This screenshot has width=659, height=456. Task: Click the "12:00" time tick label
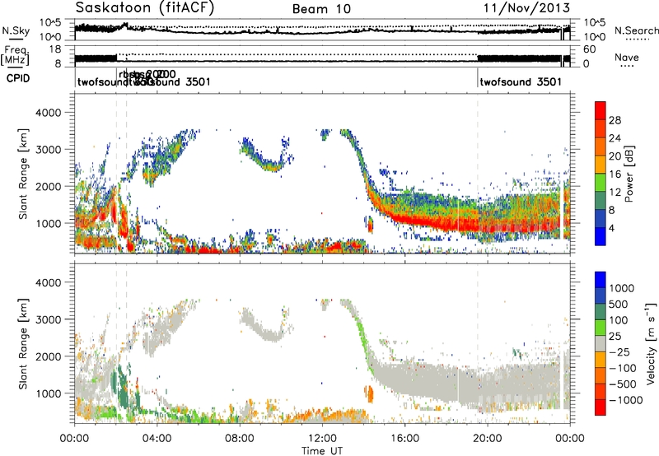tap(322, 439)
